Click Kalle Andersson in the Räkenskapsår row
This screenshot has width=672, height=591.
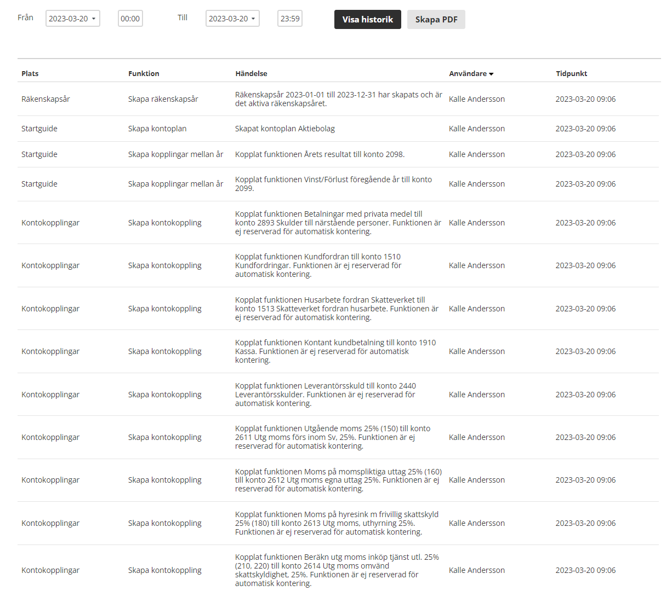click(x=477, y=99)
